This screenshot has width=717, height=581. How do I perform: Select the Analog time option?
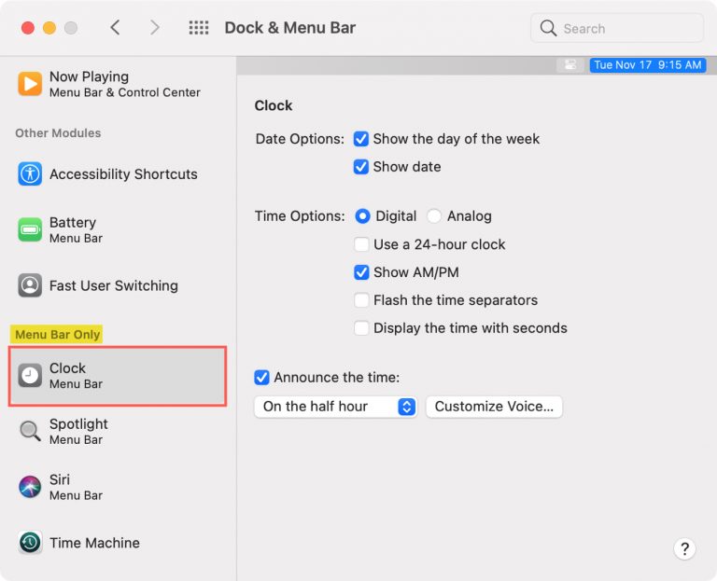434,216
